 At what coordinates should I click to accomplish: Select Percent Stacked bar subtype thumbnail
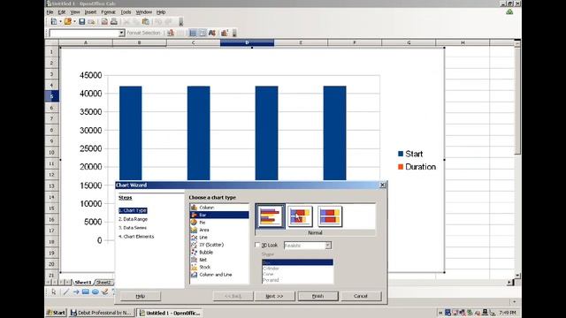pyautogui.click(x=330, y=216)
